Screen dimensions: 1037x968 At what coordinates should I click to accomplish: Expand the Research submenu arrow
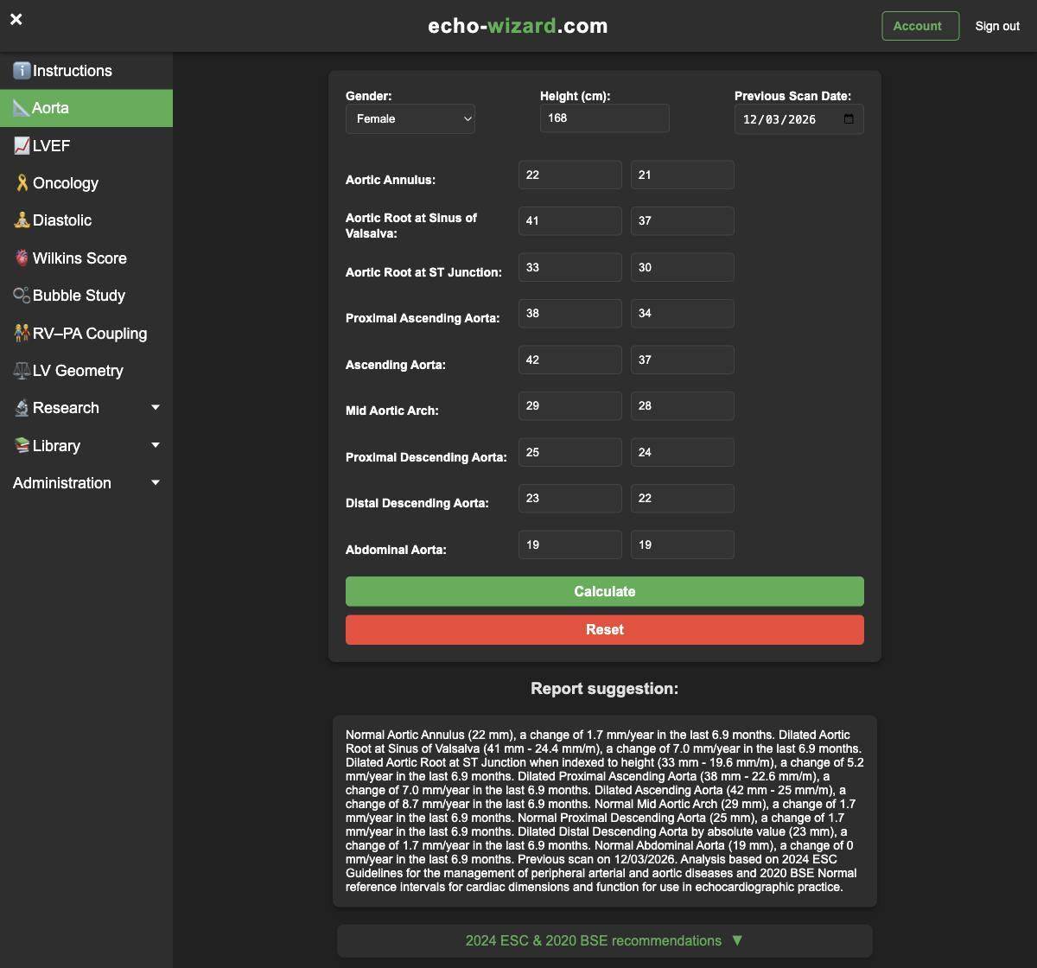pyautogui.click(x=156, y=408)
